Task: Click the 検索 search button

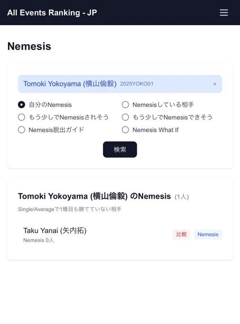Action: pyautogui.click(x=120, y=150)
